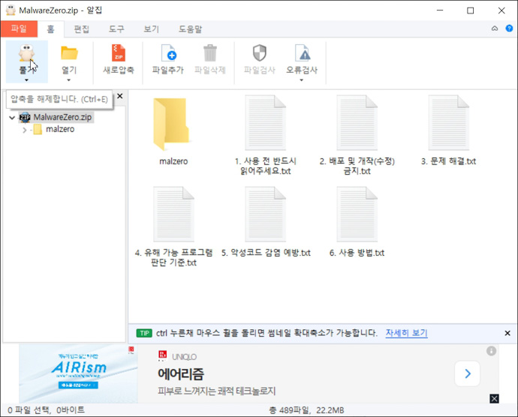Select file 2. 배포 및 개작(수정) 금지.txt
The height and width of the screenshot is (417, 518).
click(x=357, y=135)
